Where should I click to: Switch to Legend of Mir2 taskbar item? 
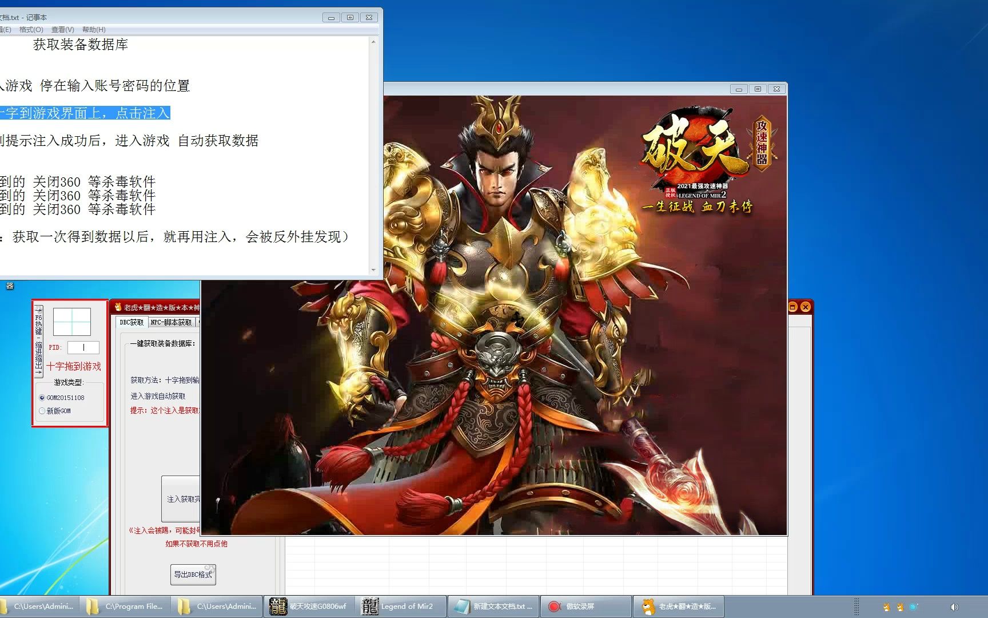(x=400, y=607)
